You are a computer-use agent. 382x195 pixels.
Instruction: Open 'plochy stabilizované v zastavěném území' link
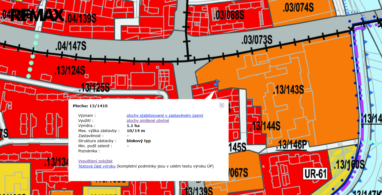(165, 116)
